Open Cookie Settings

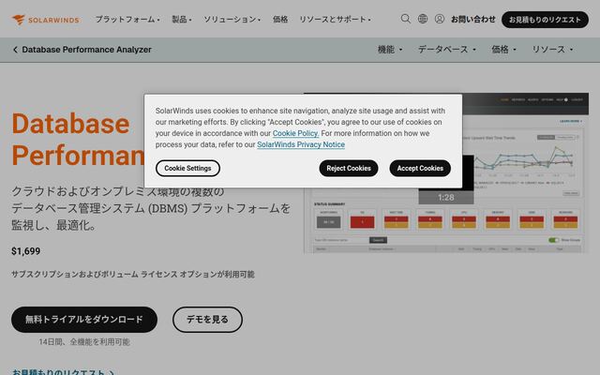187,169
